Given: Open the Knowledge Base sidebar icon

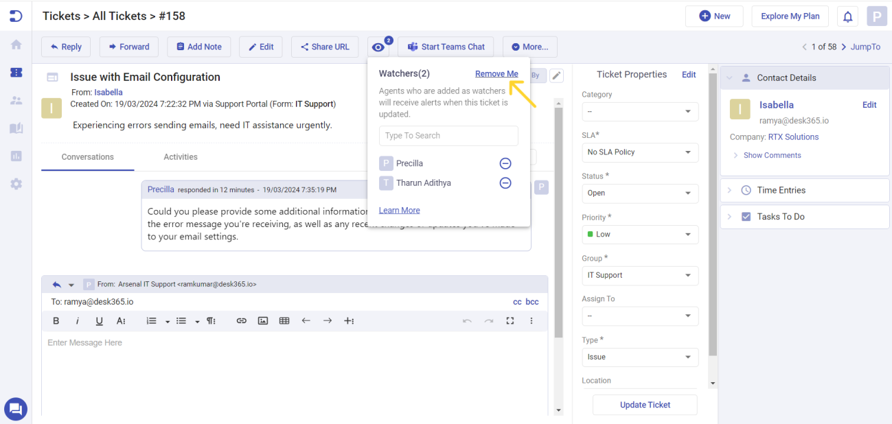Looking at the screenshot, I should 15,128.
